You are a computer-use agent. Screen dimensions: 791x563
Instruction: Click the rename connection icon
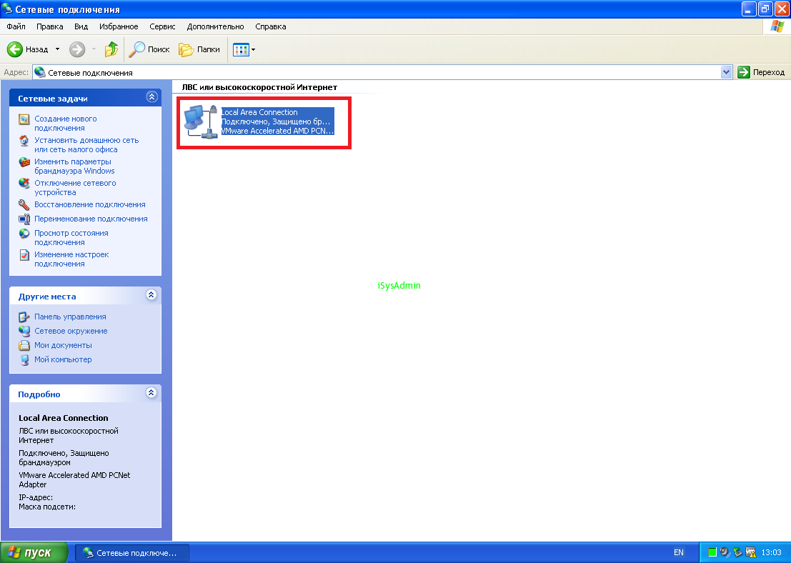[24, 219]
